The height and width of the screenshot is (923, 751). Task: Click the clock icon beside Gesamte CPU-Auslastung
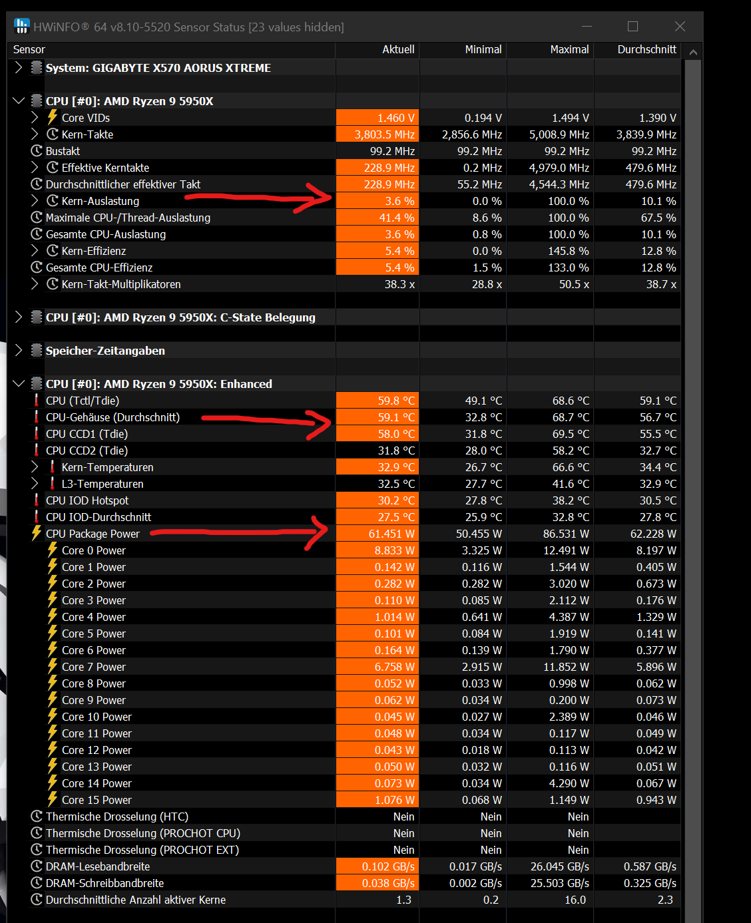pos(37,234)
